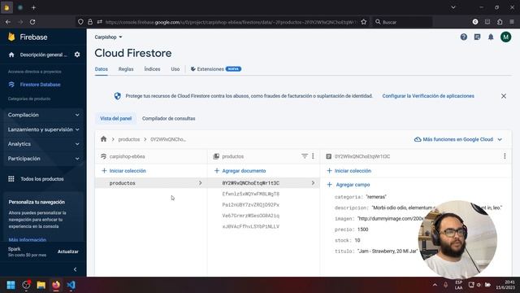Click Configurar la Verificación de aplicaciones link
Image resolution: width=520 pixels, height=293 pixels.
point(428,96)
